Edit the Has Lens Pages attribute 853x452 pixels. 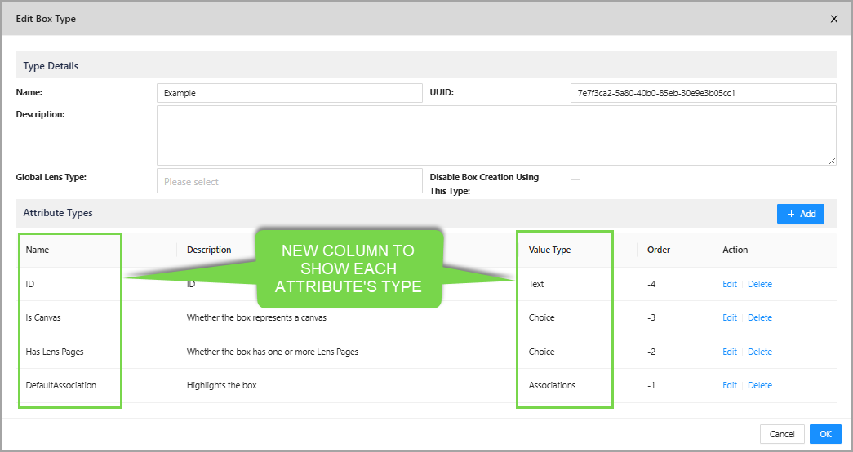pos(729,352)
